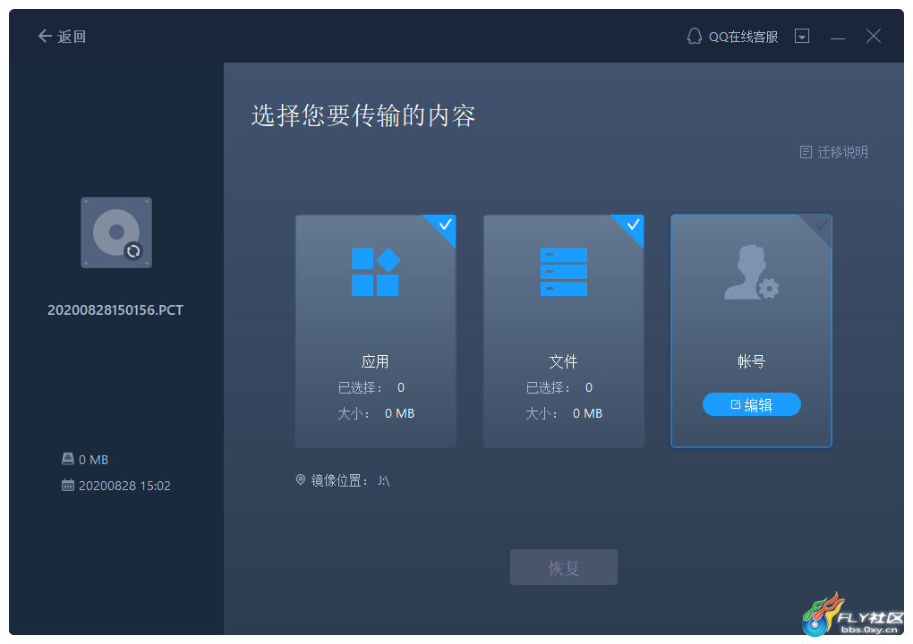Uncheck the 应用 card checkmark

pos(444,225)
